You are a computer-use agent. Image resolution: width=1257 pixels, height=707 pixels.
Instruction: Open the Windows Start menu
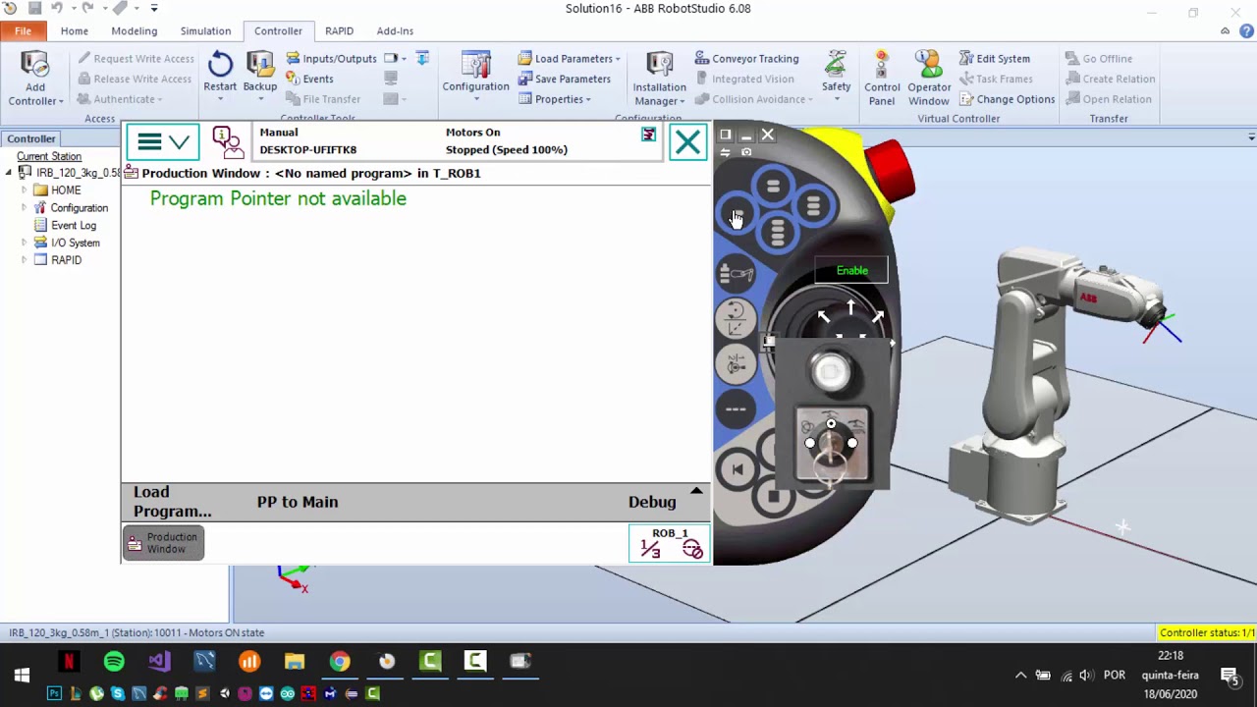[22, 676]
